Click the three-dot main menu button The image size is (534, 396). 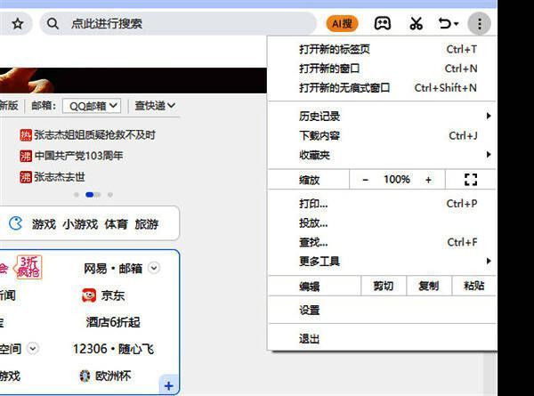(x=479, y=24)
